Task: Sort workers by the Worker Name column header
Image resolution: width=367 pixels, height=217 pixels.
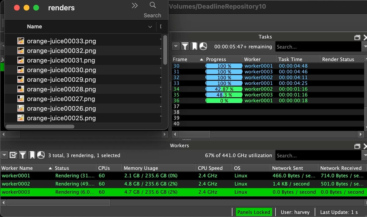Action: click(x=17, y=168)
